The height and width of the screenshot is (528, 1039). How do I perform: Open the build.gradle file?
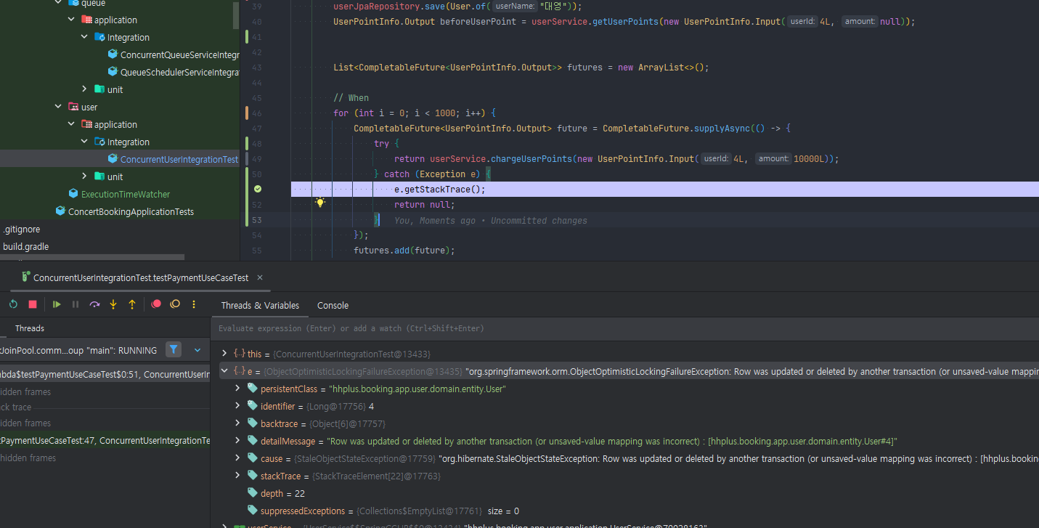click(x=26, y=246)
